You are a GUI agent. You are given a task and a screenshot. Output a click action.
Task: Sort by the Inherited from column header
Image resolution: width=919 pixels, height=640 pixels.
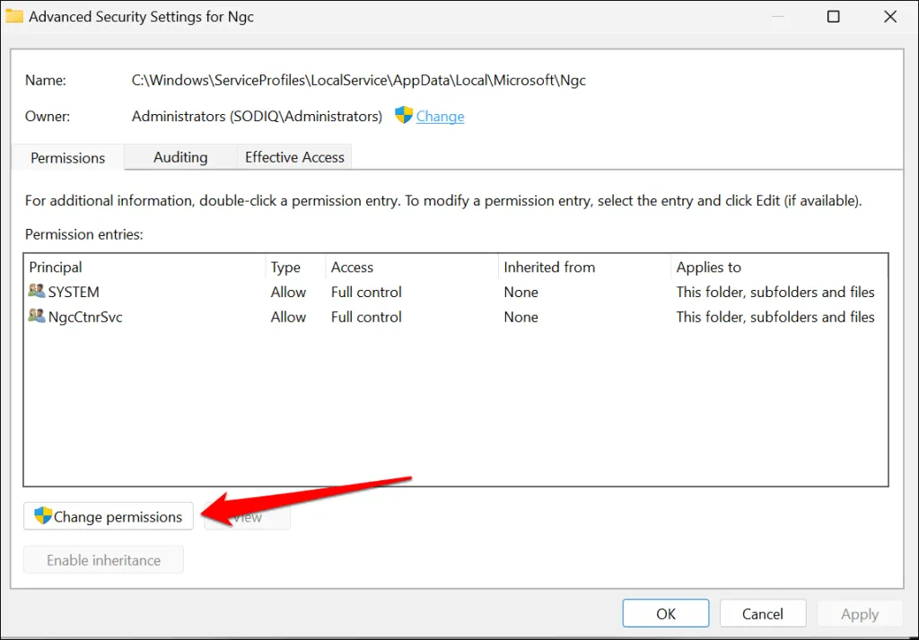click(x=549, y=267)
